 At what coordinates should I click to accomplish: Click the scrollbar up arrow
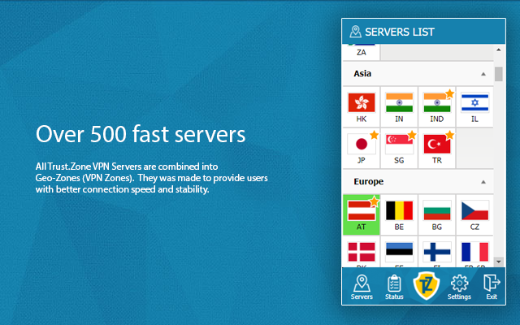coord(498,50)
